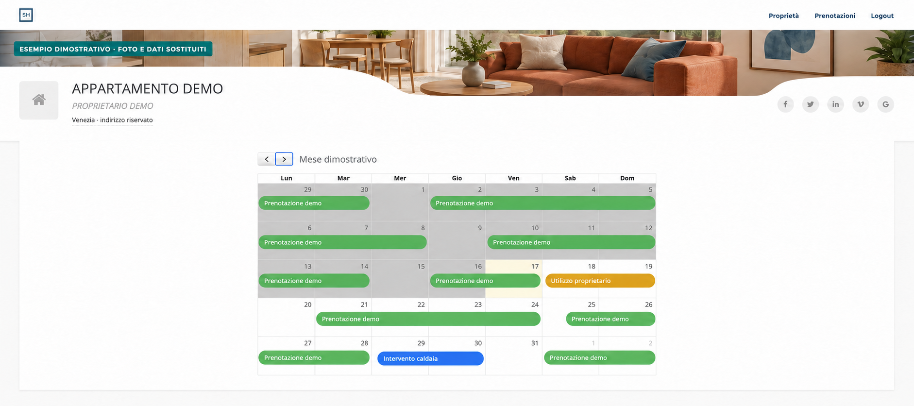Viewport: 914px width, 406px height.
Task: Click the PROPRIETARIO DEMO subtitle
Action: point(113,106)
